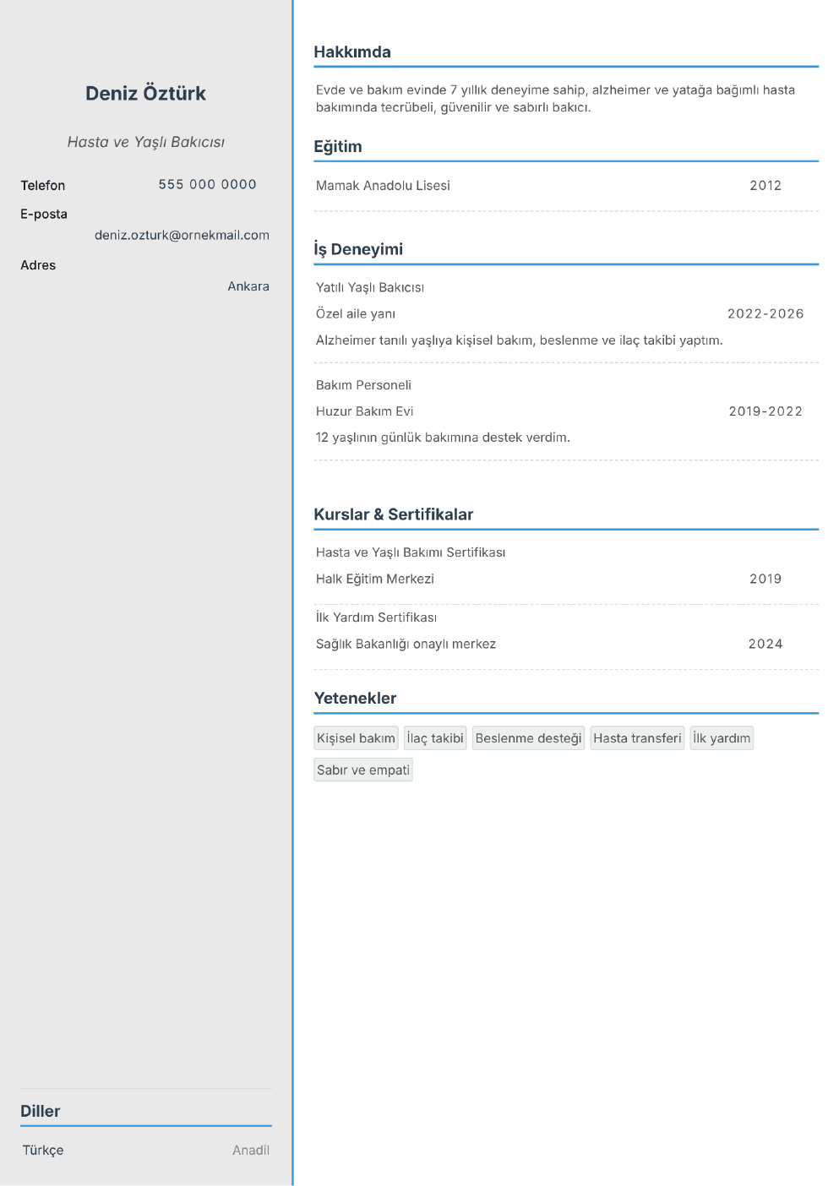Click the name Deniz Öztürk
The image size is (839, 1186).
tap(145, 94)
